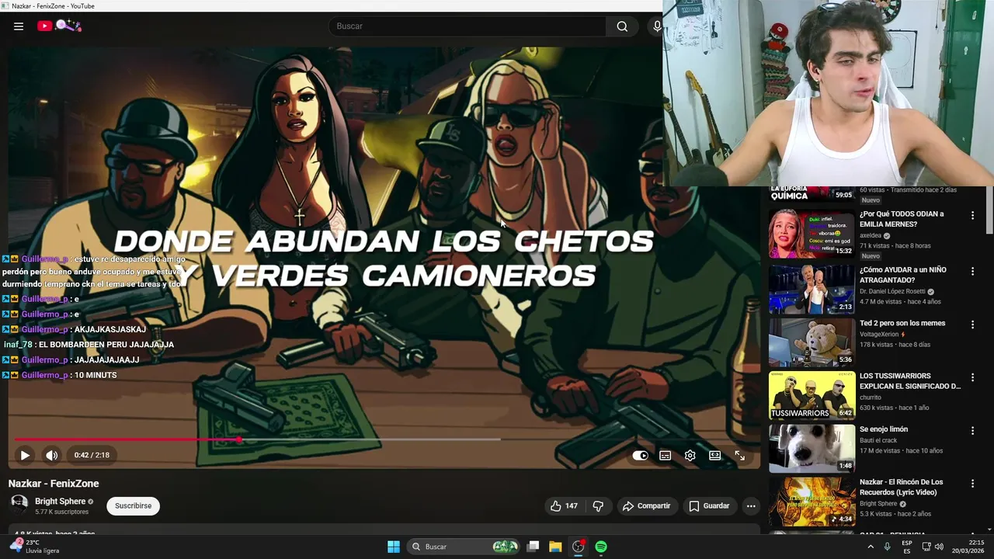Play the video with the play button

tap(25, 456)
